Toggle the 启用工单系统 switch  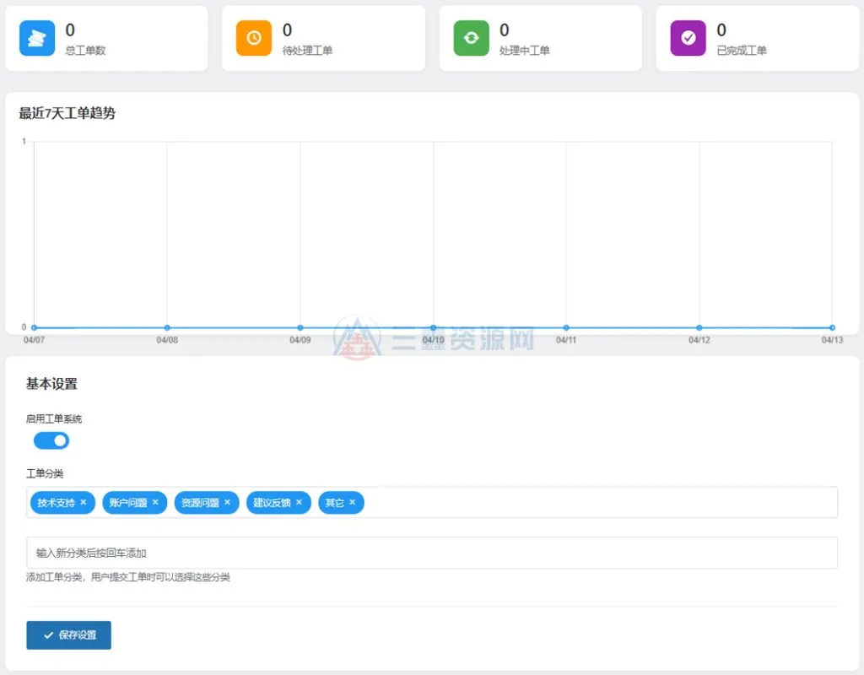(51, 440)
